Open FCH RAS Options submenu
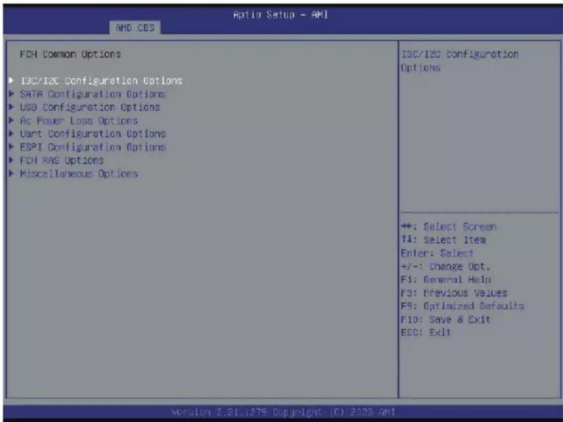The height and width of the screenshot is (422, 563). click(62, 161)
